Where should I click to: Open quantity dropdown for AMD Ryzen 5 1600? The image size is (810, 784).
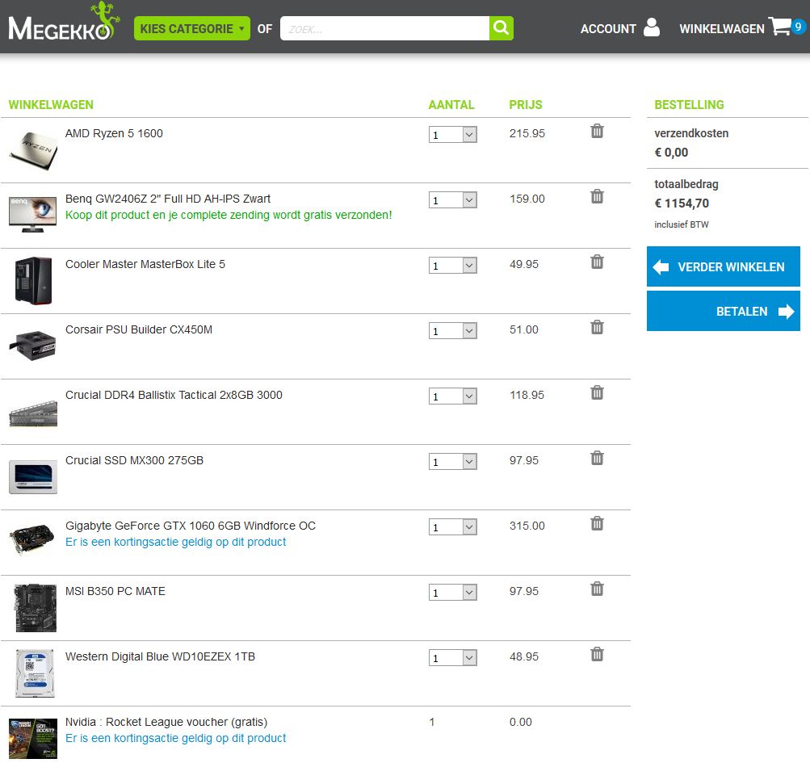[x=452, y=135]
